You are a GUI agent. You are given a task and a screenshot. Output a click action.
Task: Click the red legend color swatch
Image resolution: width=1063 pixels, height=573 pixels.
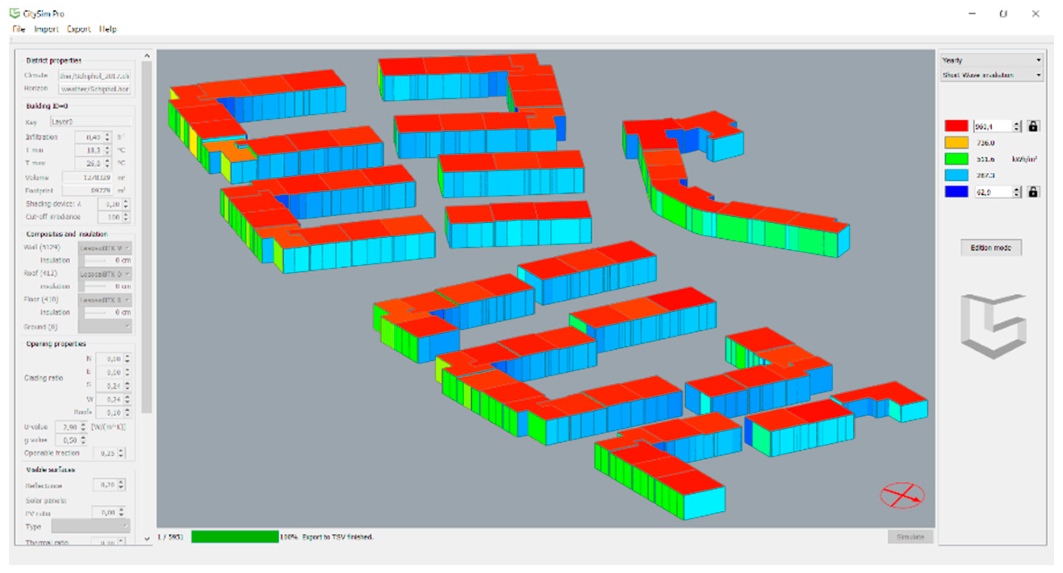(956, 126)
